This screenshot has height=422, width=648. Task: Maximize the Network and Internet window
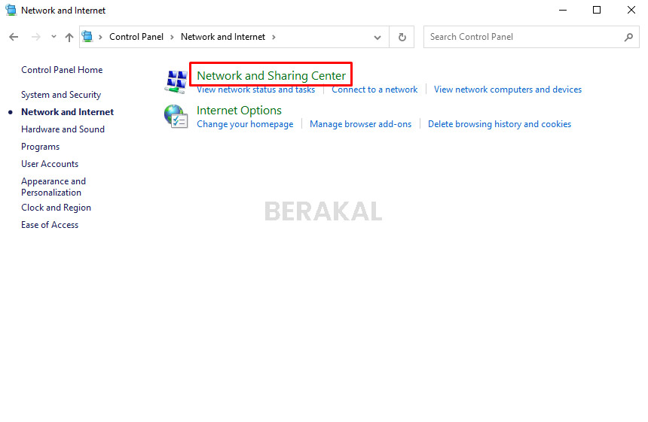click(x=597, y=10)
